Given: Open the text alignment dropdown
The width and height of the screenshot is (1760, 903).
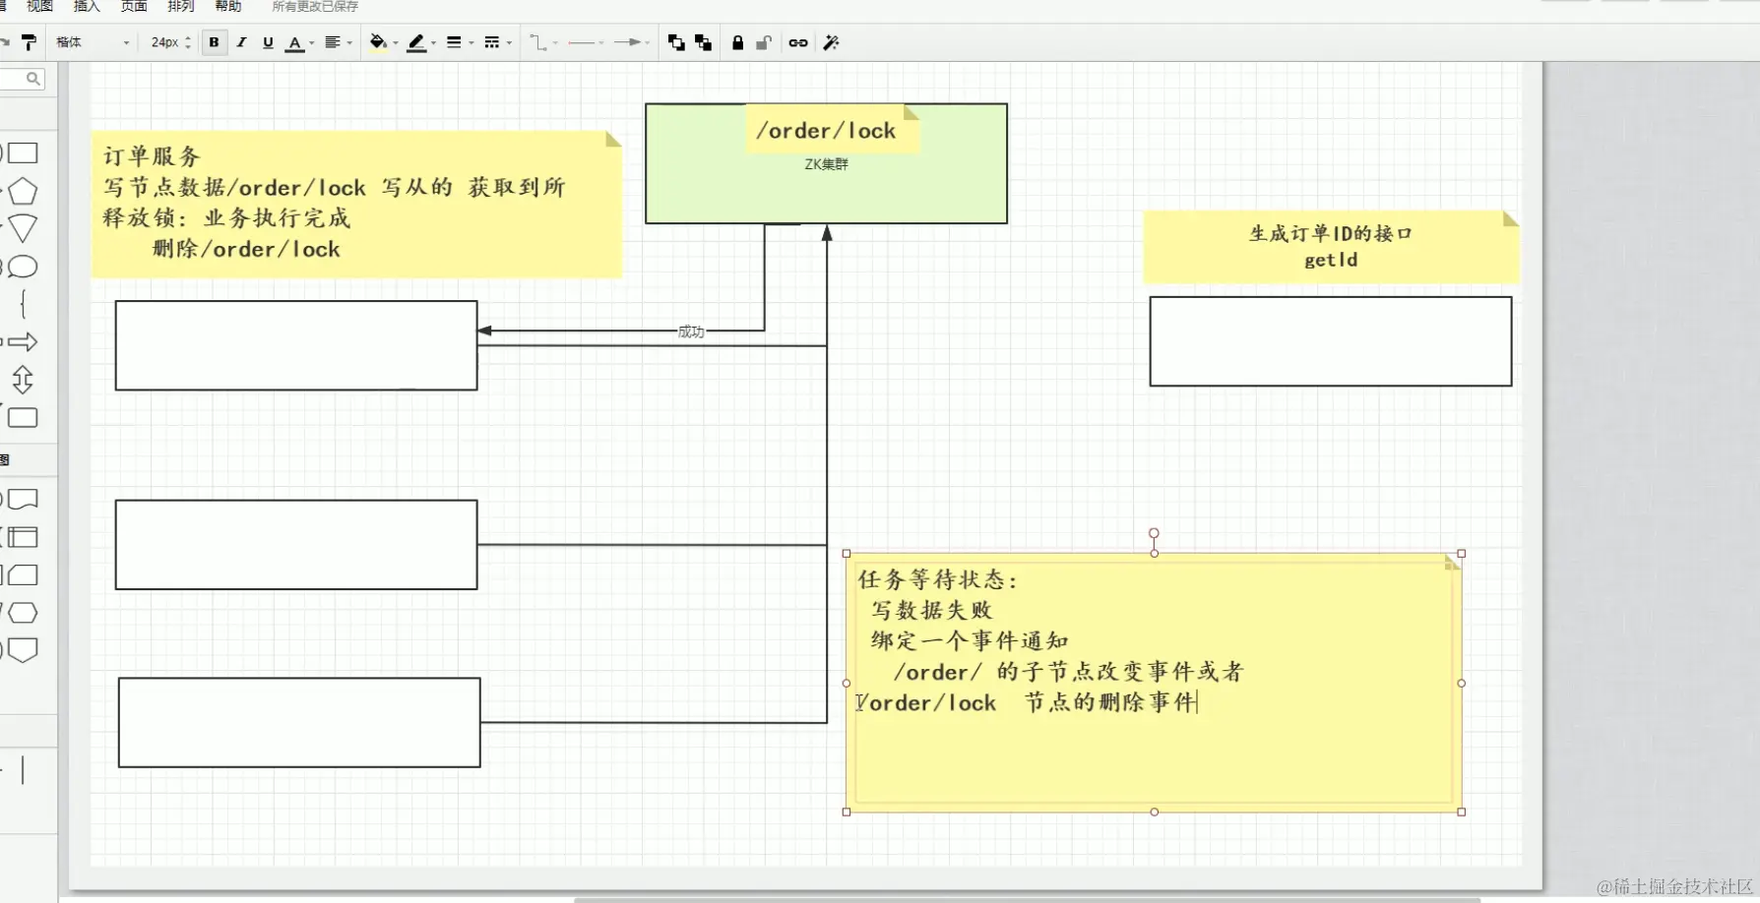Looking at the screenshot, I should click(338, 42).
